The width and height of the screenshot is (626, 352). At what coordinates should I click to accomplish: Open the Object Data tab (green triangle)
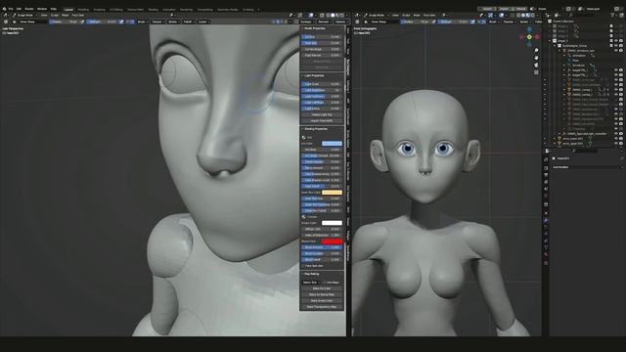click(546, 247)
